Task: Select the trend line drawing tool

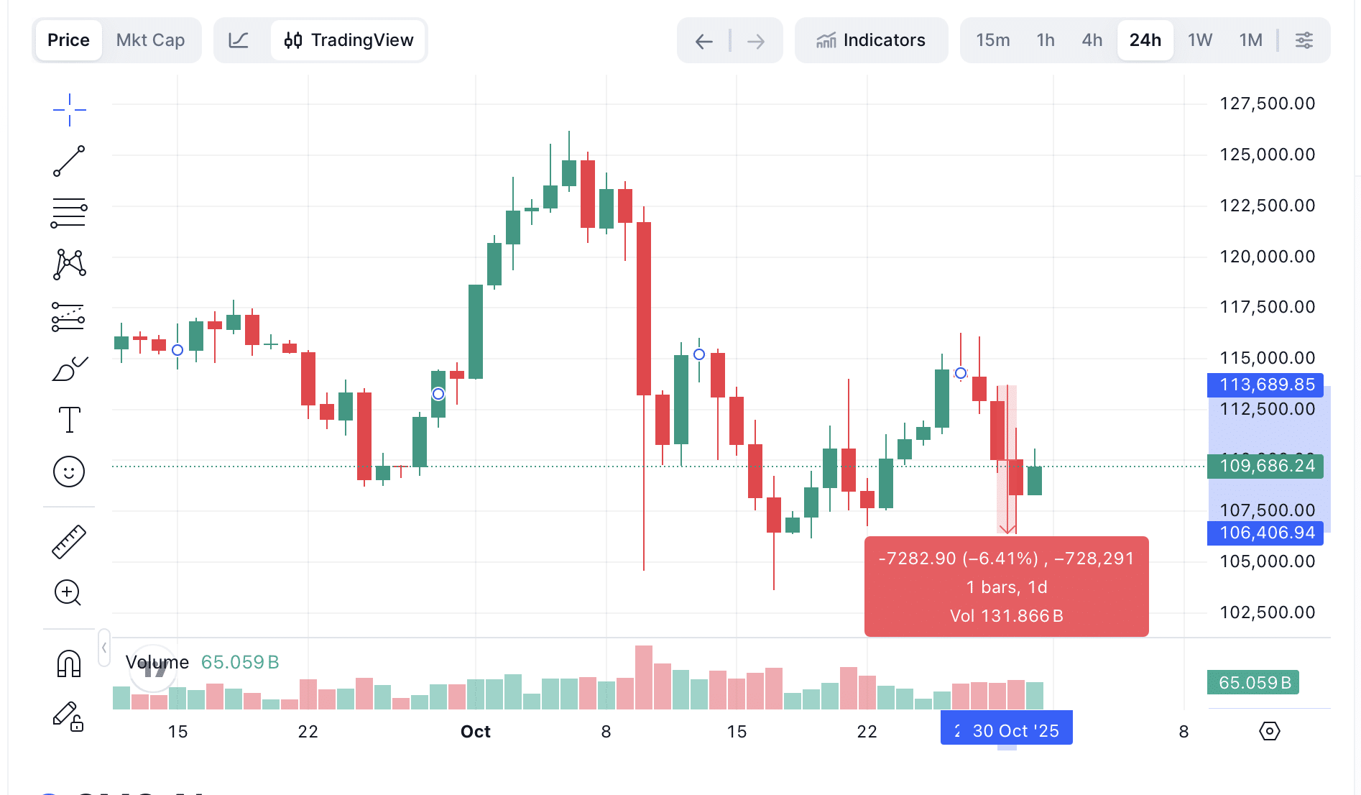Action: 69,161
